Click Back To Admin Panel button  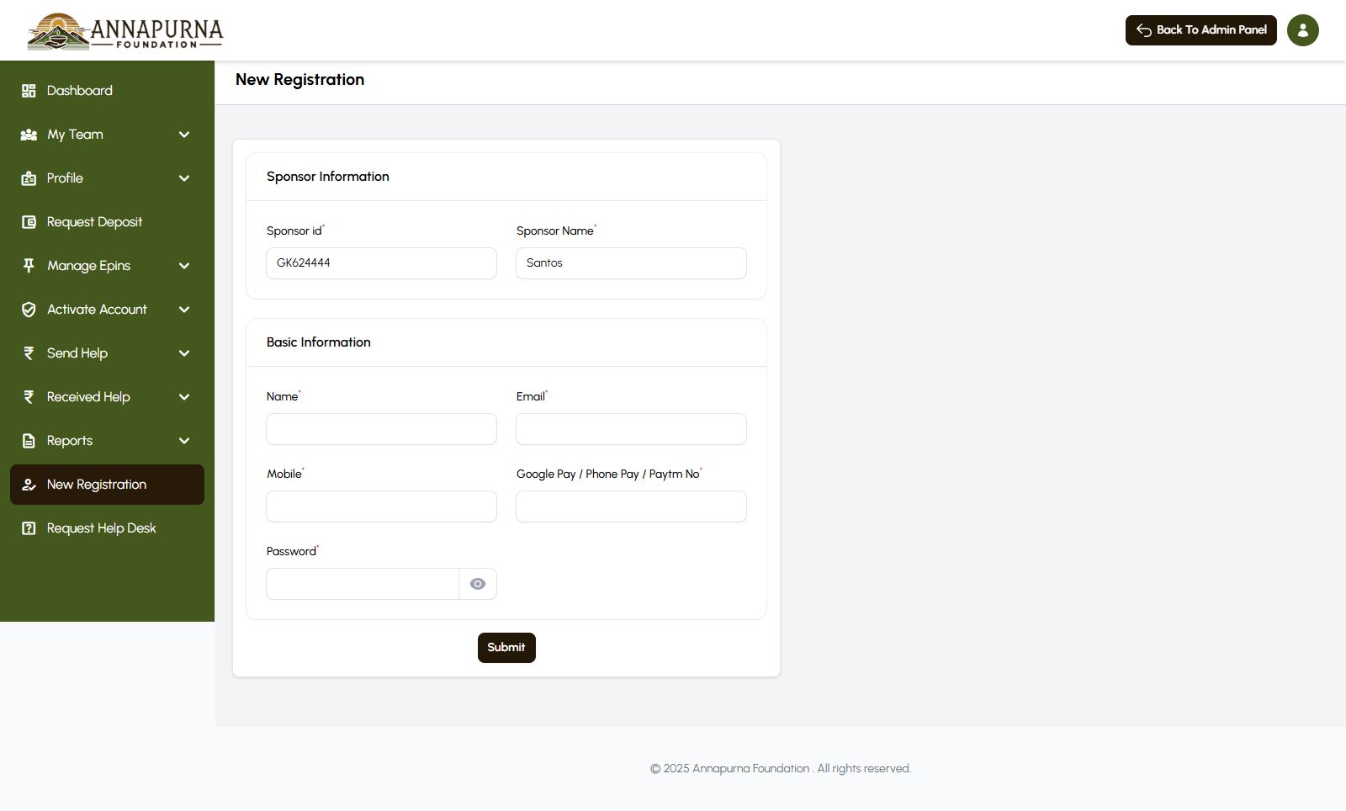(x=1200, y=30)
